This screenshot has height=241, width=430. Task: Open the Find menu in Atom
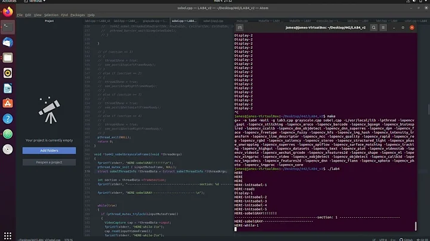click(64, 15)
